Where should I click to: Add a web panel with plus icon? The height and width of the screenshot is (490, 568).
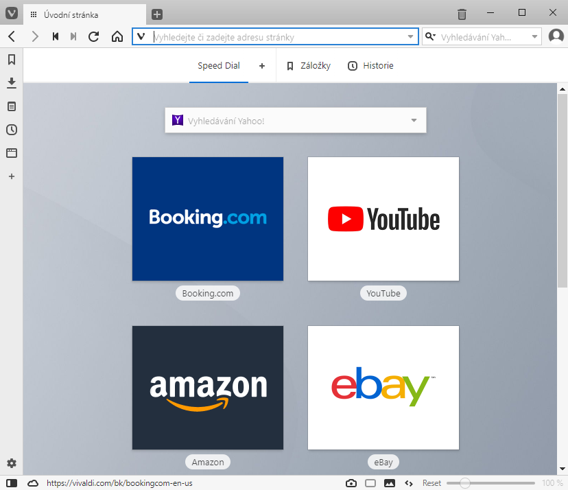(x=12, y=176)
